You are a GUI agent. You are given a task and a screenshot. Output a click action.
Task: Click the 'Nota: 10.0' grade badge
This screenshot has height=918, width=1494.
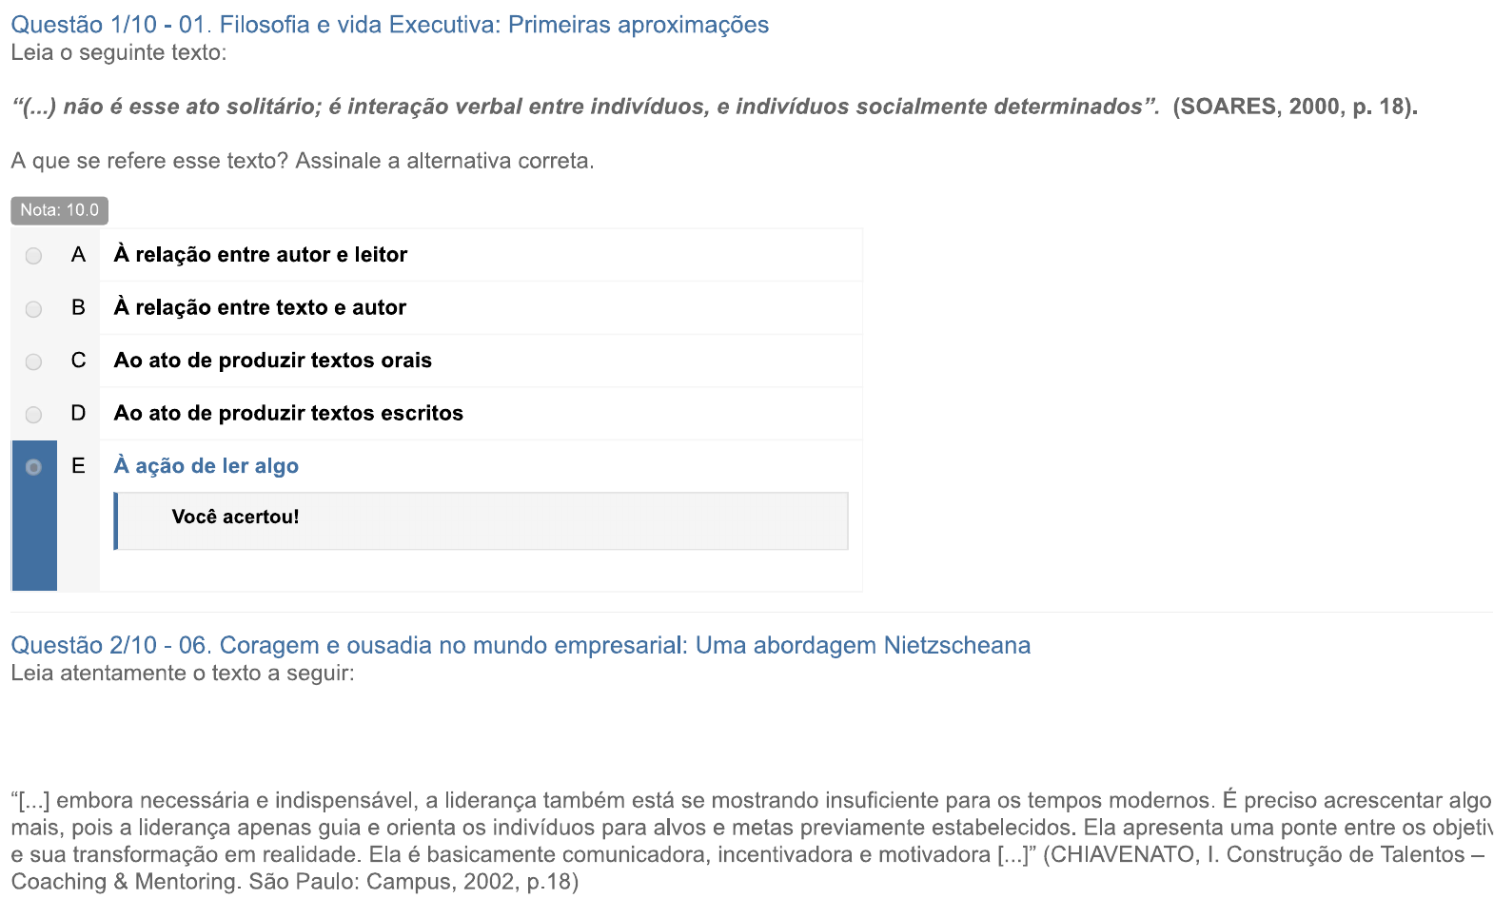(x=59, y=210)
